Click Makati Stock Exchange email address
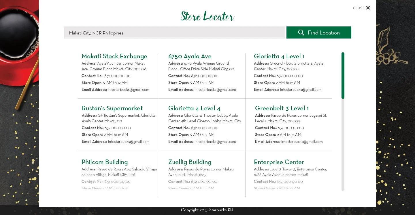The height and width of the screenshot is (215, 415). (115, 90)
